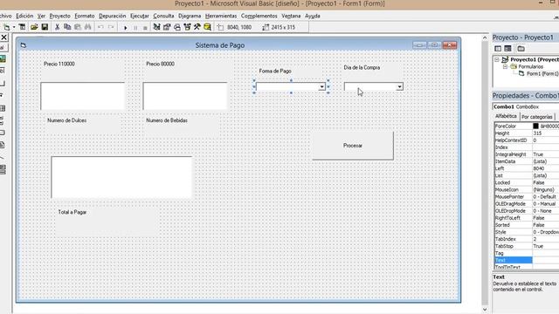Open dropdown arrow beside Add Project icon
Image resolution: width=559 pixels, height=314 pixels.
point(14,27)
